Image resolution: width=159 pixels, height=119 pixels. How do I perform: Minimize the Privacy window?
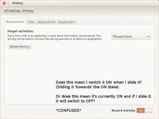pyautogui.click(x=9, y=3)
